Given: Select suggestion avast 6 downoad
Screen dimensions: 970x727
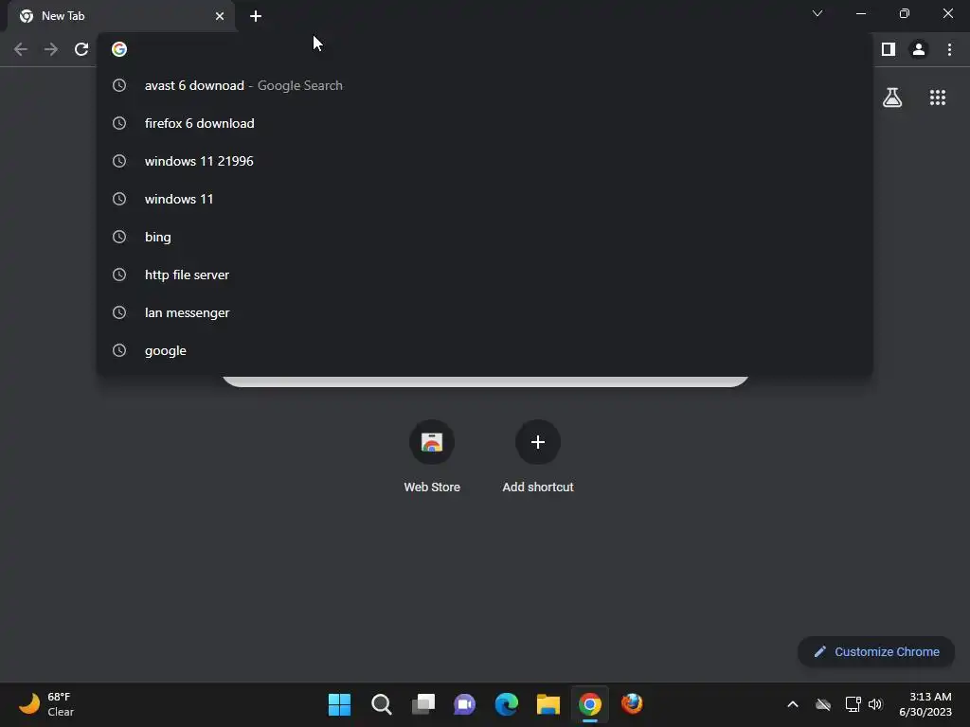Looking at the screenshot, I should 485,85.
